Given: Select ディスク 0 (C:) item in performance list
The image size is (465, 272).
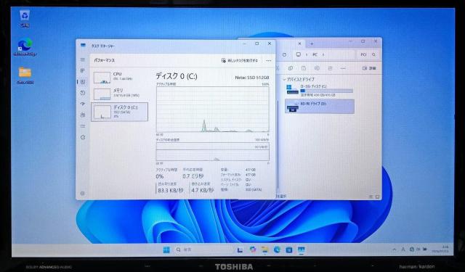Looking at the screenshot, I should 119,112.
